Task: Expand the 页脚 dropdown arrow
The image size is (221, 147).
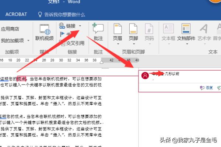Action: [134, 44]
